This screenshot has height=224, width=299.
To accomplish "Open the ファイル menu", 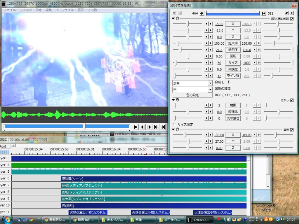I will 10,10.
